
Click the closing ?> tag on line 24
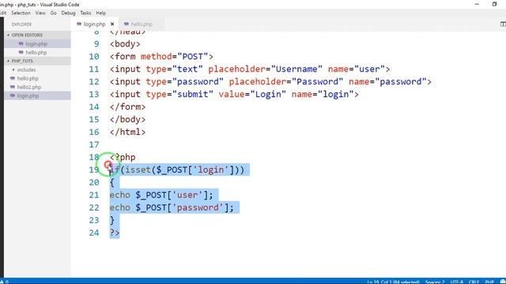coord(115,233)
